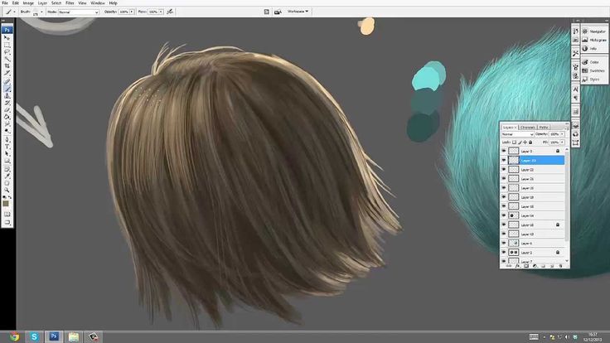Enable the airbrush option in the options bar

(x=170, y=12)
